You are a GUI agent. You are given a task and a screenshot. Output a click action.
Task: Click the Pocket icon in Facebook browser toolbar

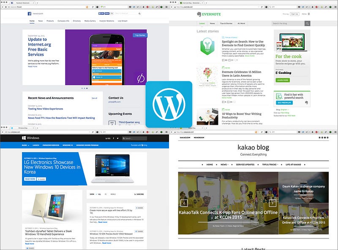[x=130, y=7]
